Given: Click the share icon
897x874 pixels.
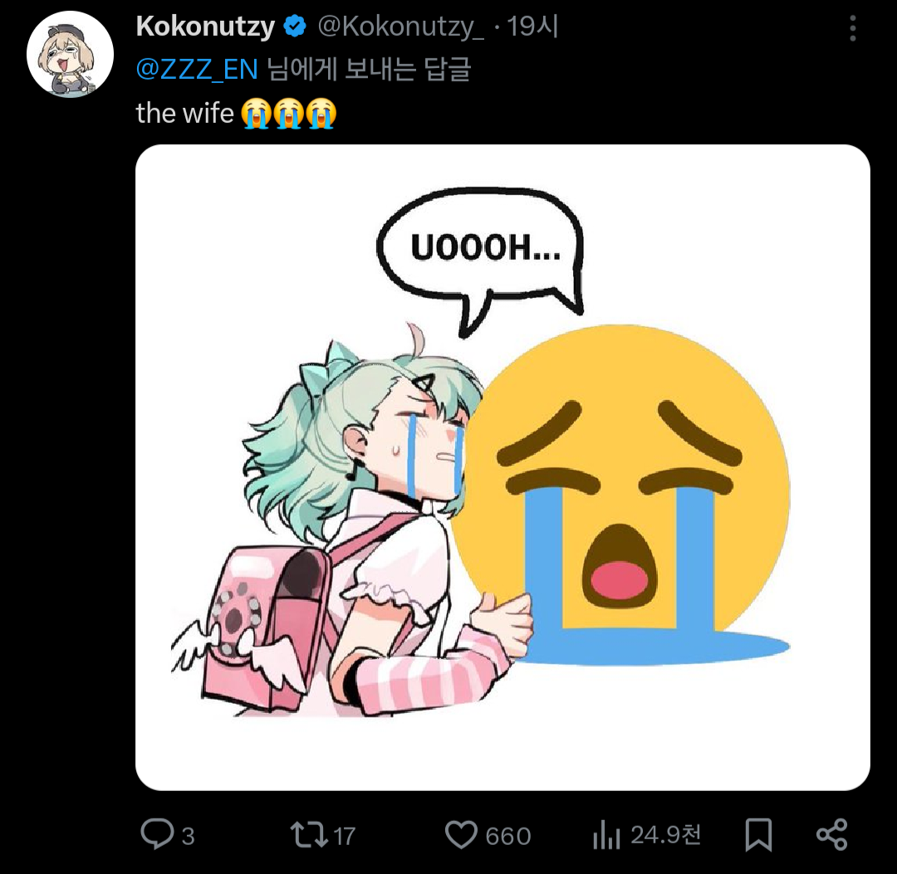Looking at the screenshot, I should click(x=831, y=834).
